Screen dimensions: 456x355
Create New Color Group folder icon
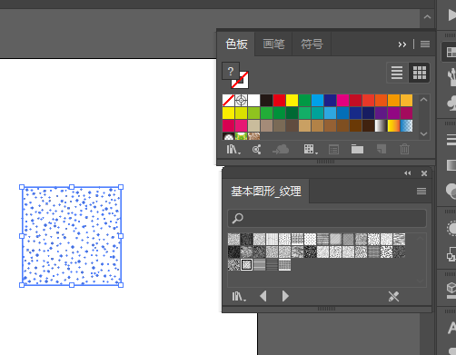[357, 149]
